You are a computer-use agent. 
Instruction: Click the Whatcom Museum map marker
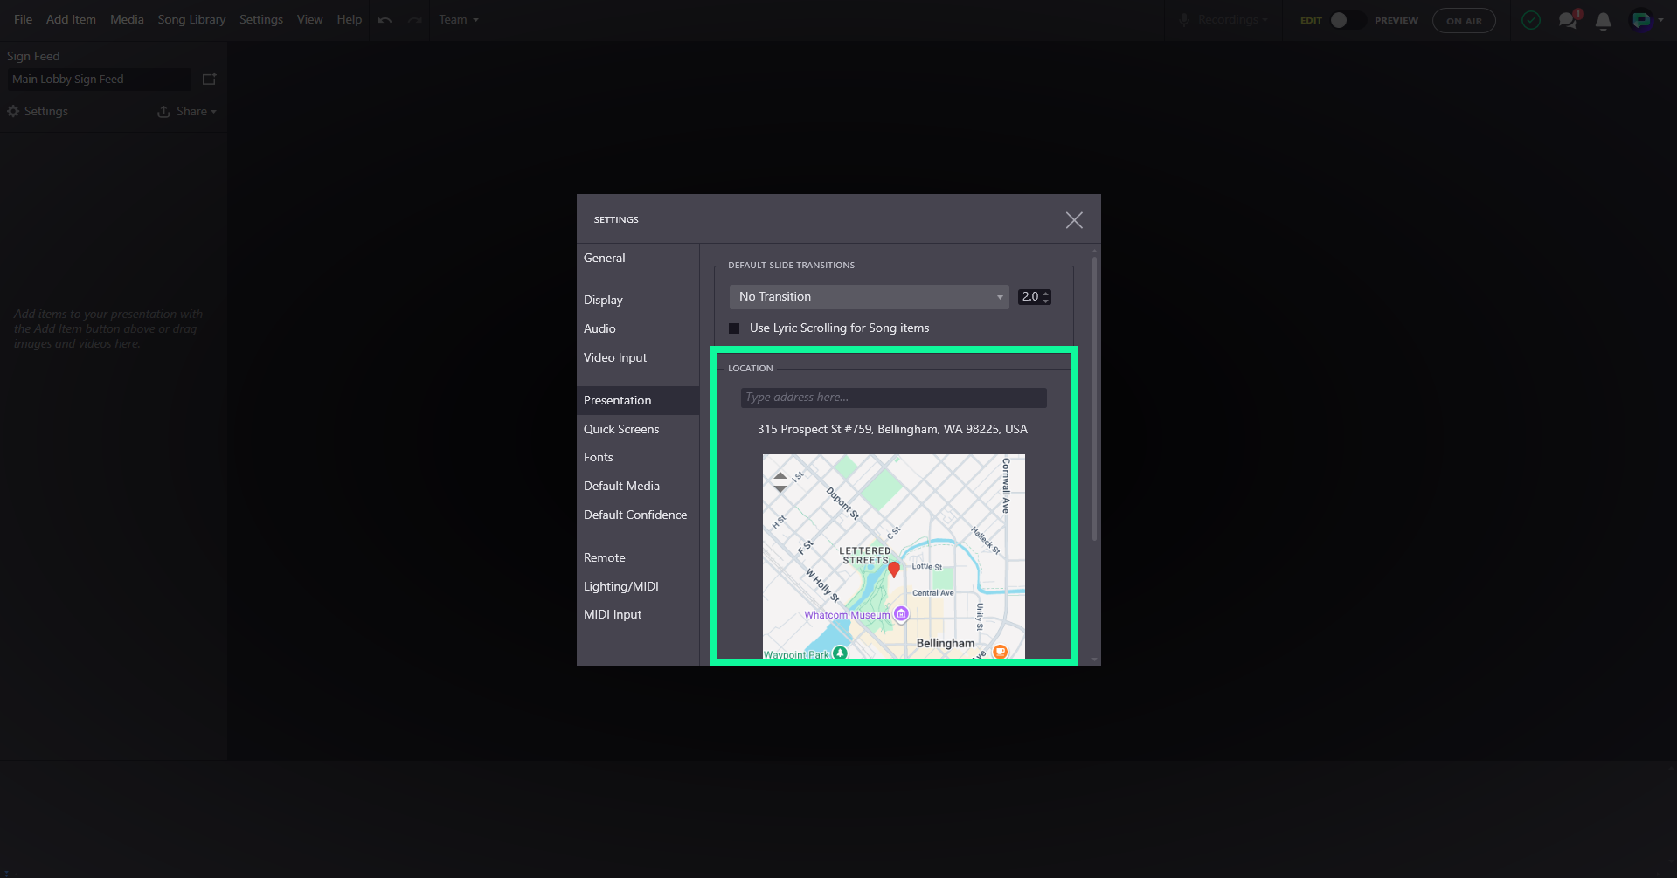click(x=901, y=614)
